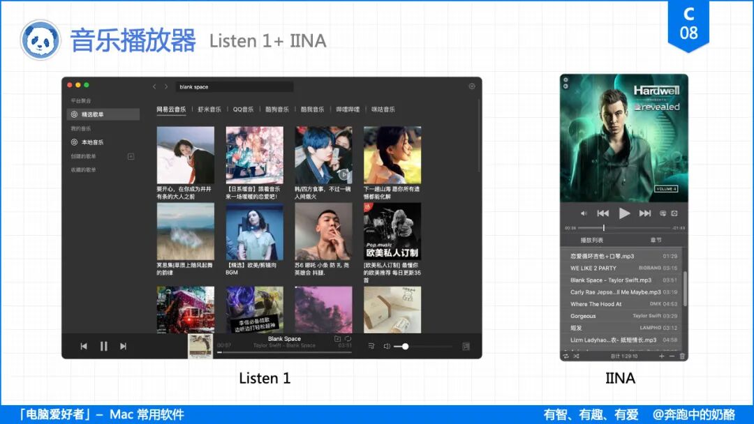754x424 pixels.
Task: Pause playback in Listen 1
Action: tap(103, 346)
